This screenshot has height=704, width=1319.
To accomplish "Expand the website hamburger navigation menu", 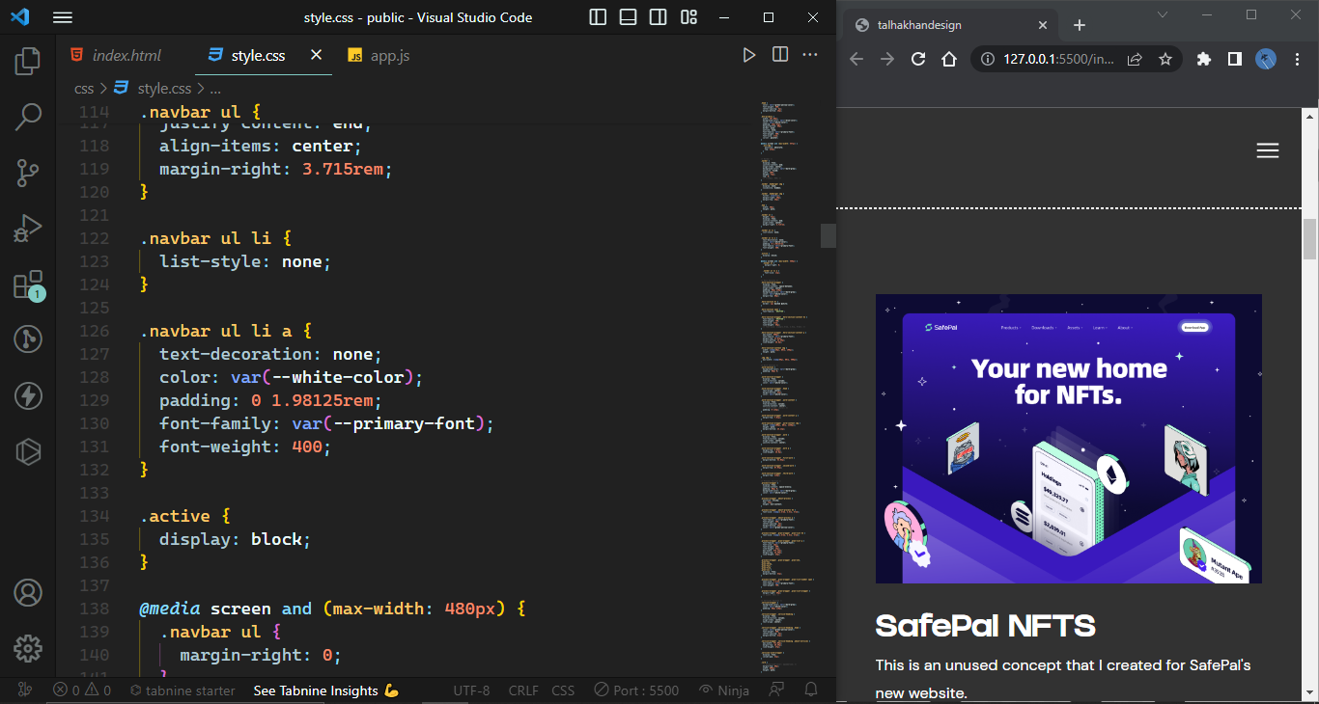I will click(1267, 150).
